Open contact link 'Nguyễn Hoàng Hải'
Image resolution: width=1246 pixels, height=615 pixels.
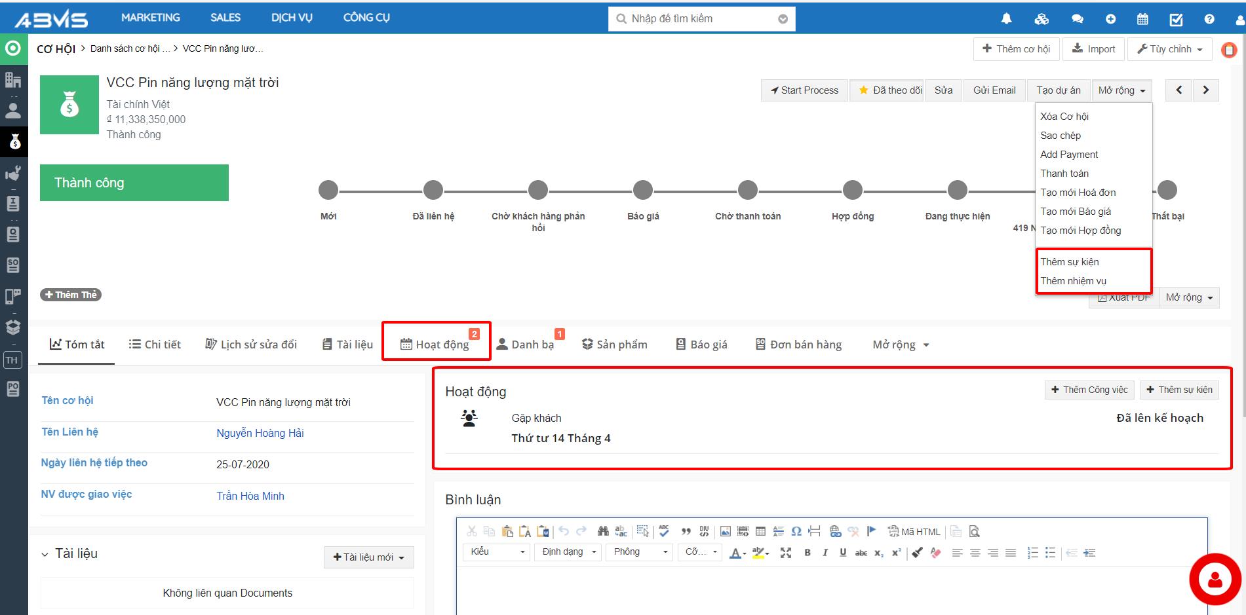click(260, 433)
